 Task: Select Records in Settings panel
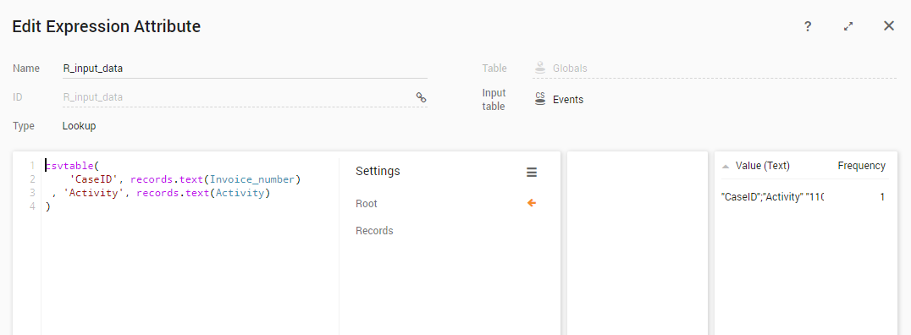pos(374,230)
